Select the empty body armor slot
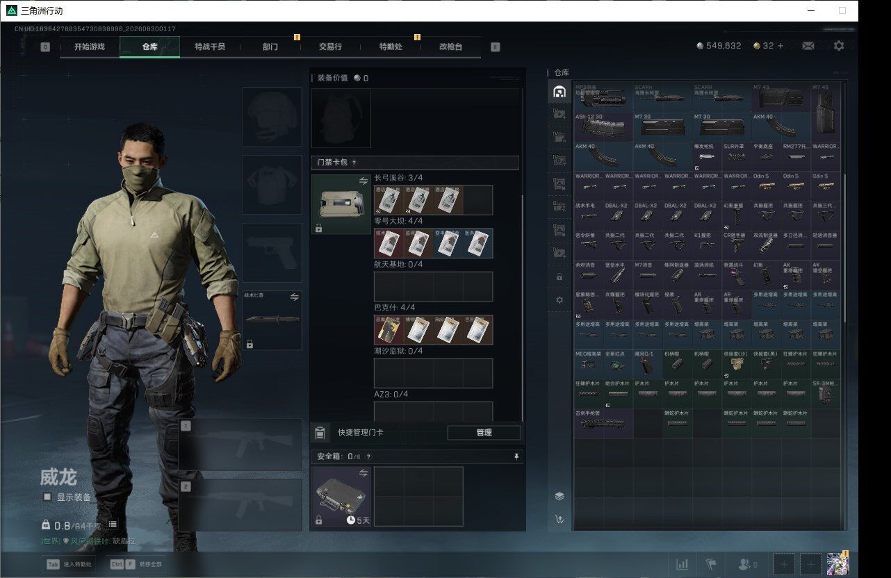The width and height of the screenshot is (891, 578). tap(272, 184)
